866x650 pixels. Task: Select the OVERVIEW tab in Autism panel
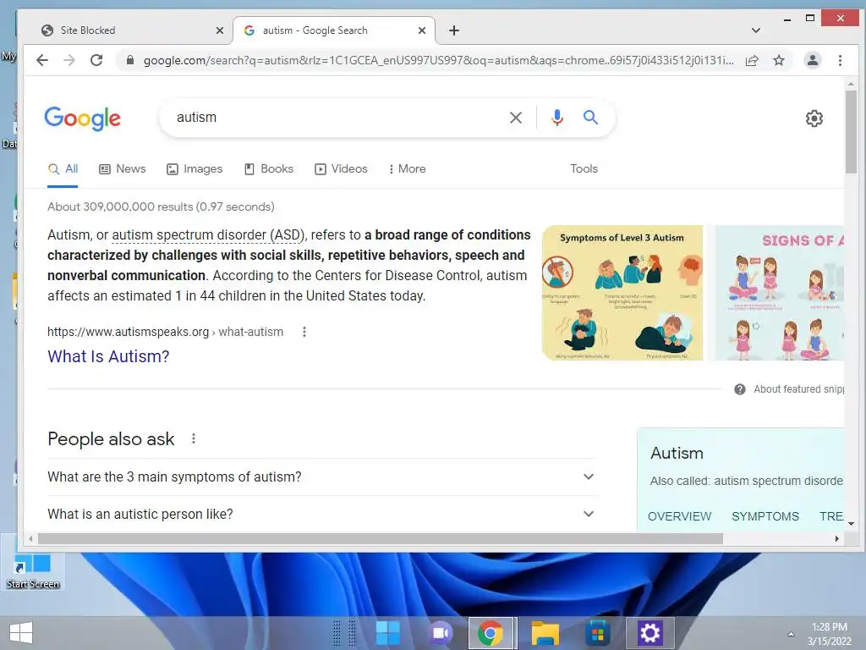pos(679,516)
